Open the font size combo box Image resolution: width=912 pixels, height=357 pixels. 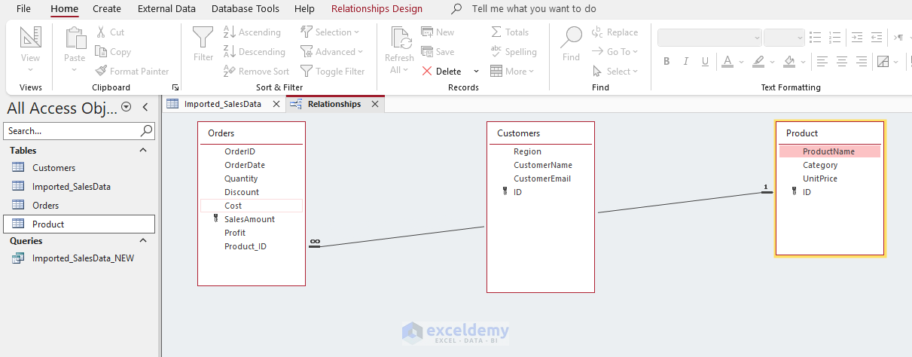785,38
